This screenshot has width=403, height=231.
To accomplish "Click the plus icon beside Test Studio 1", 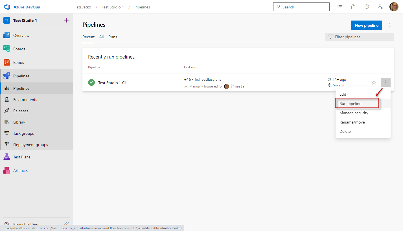I will tap(66, 20).
